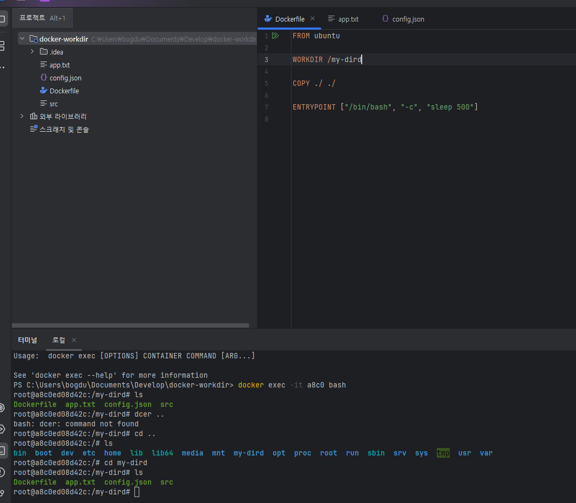Click the terminal prompt at the cursor
This screenshot has width=576, height=503.
click(x=137, y=492)
